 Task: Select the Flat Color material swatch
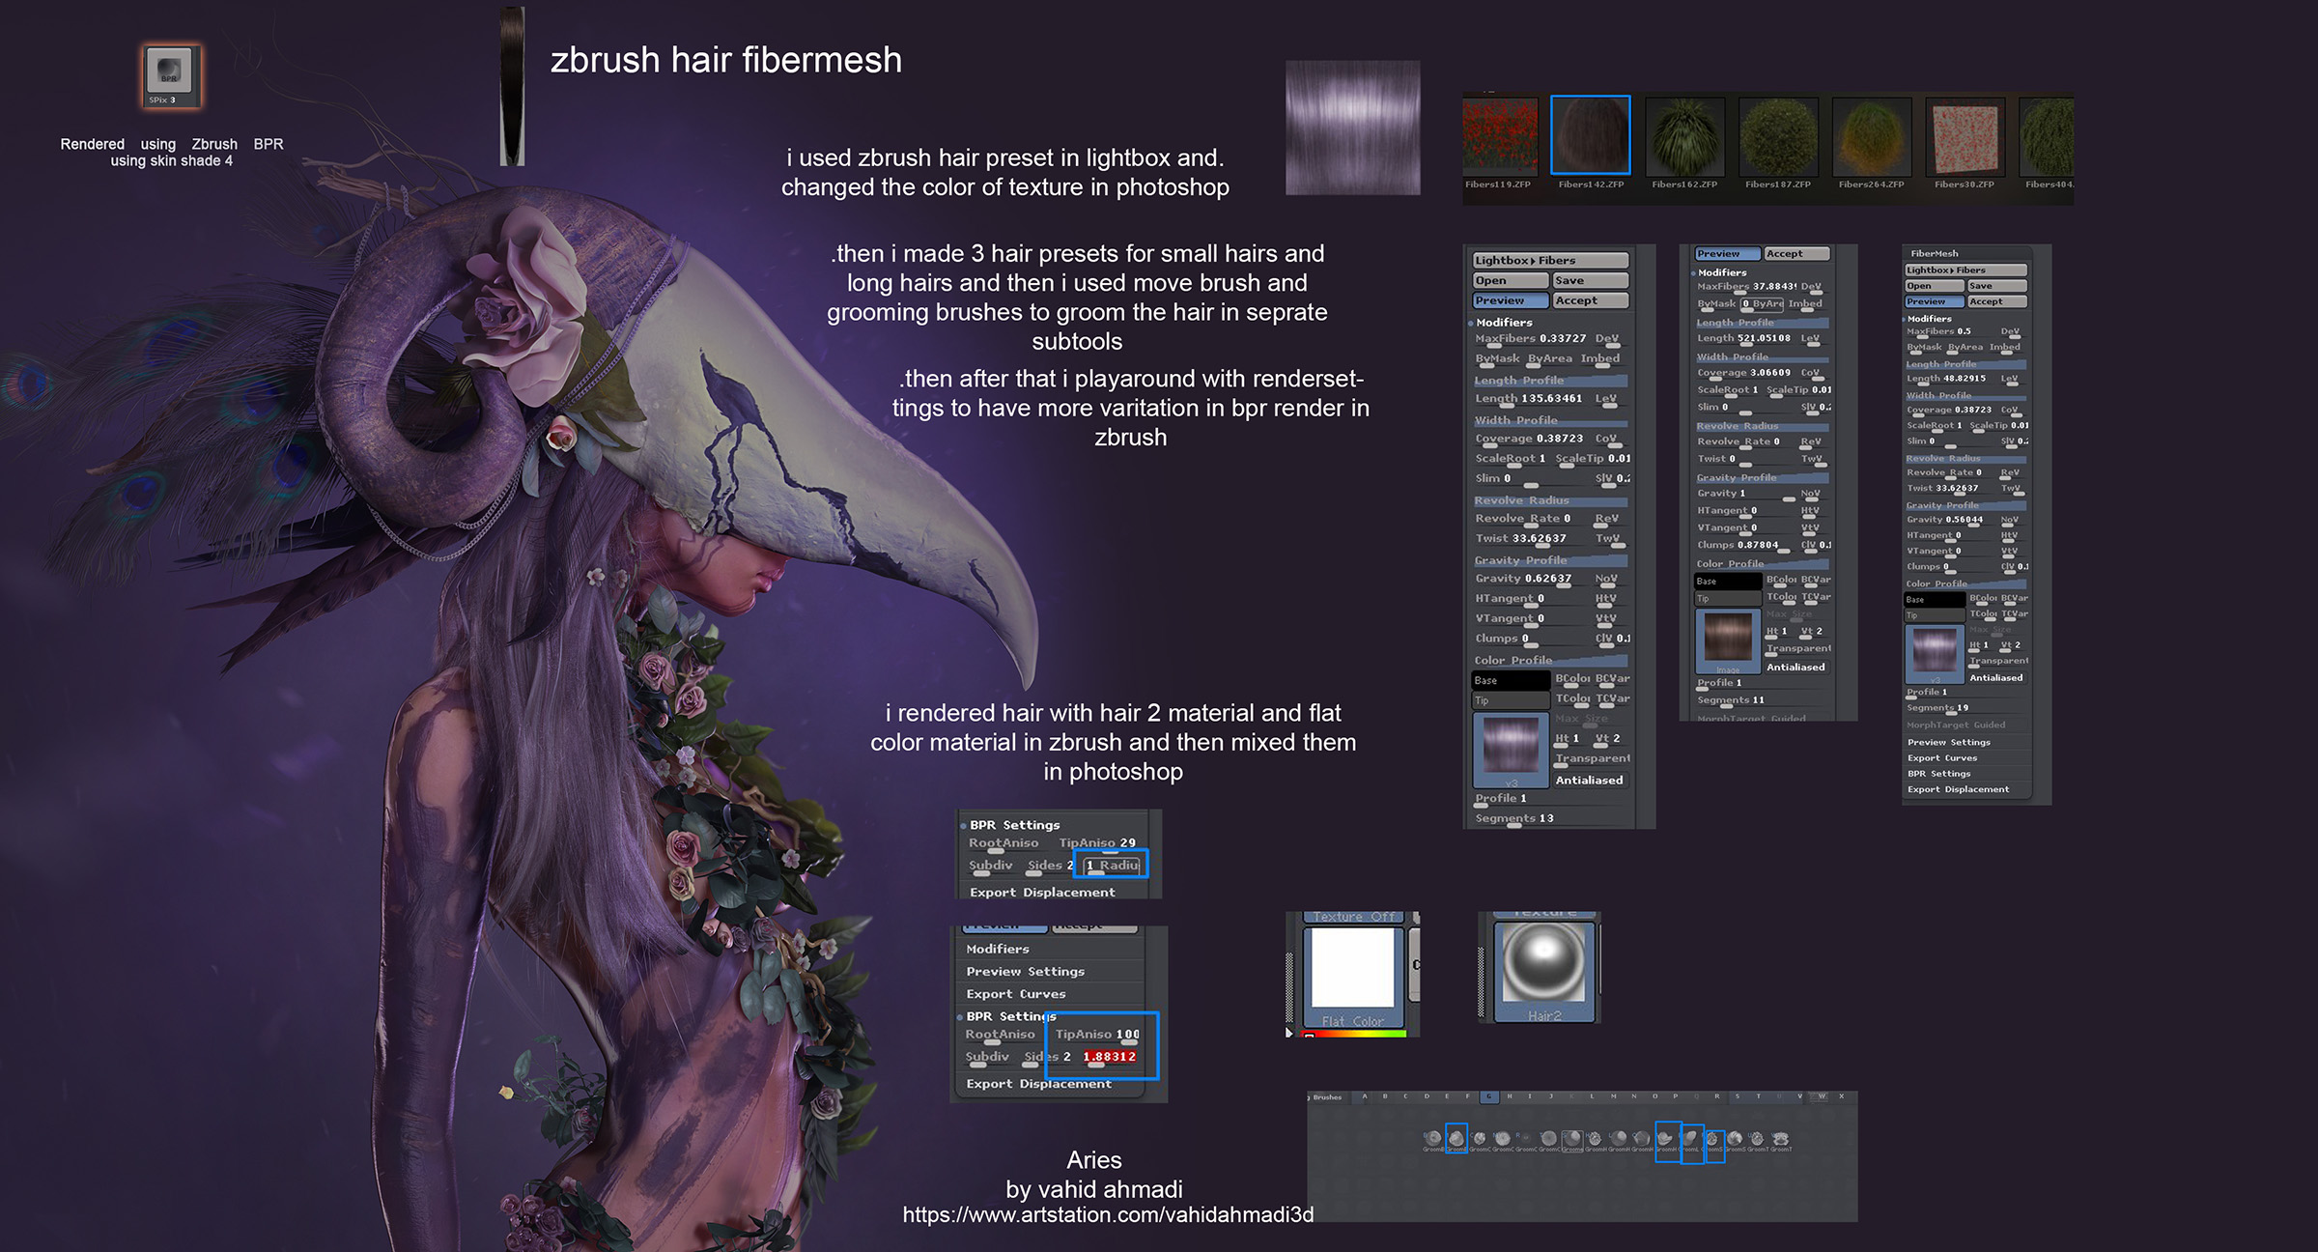click(1353, 978)
